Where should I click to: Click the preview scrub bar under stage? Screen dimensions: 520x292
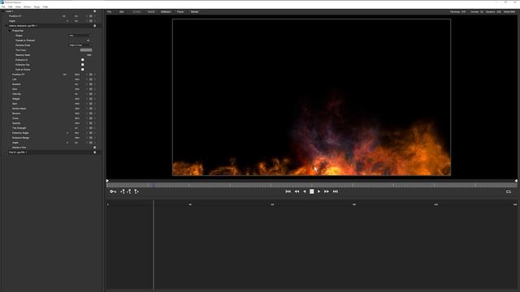(312, 185)
